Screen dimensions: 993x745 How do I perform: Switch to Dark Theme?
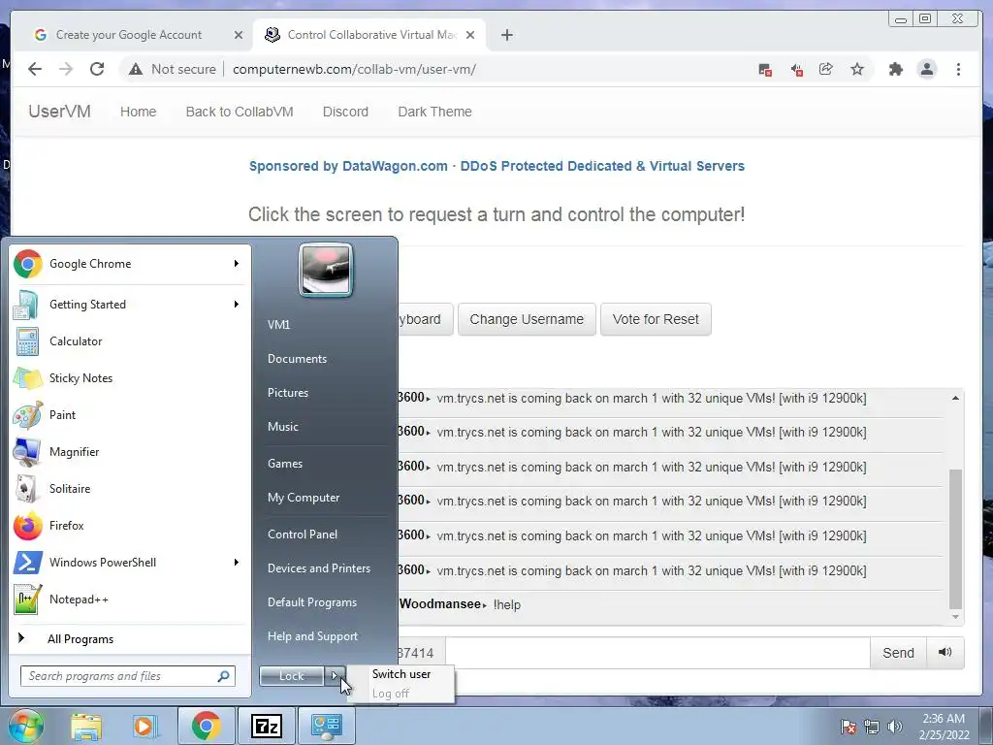click(x=434, y=112)
